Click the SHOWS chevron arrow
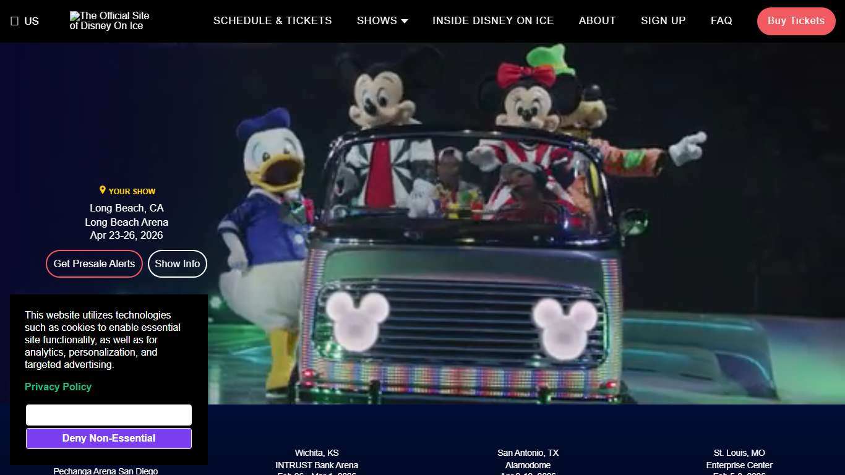 click(405, 21)
